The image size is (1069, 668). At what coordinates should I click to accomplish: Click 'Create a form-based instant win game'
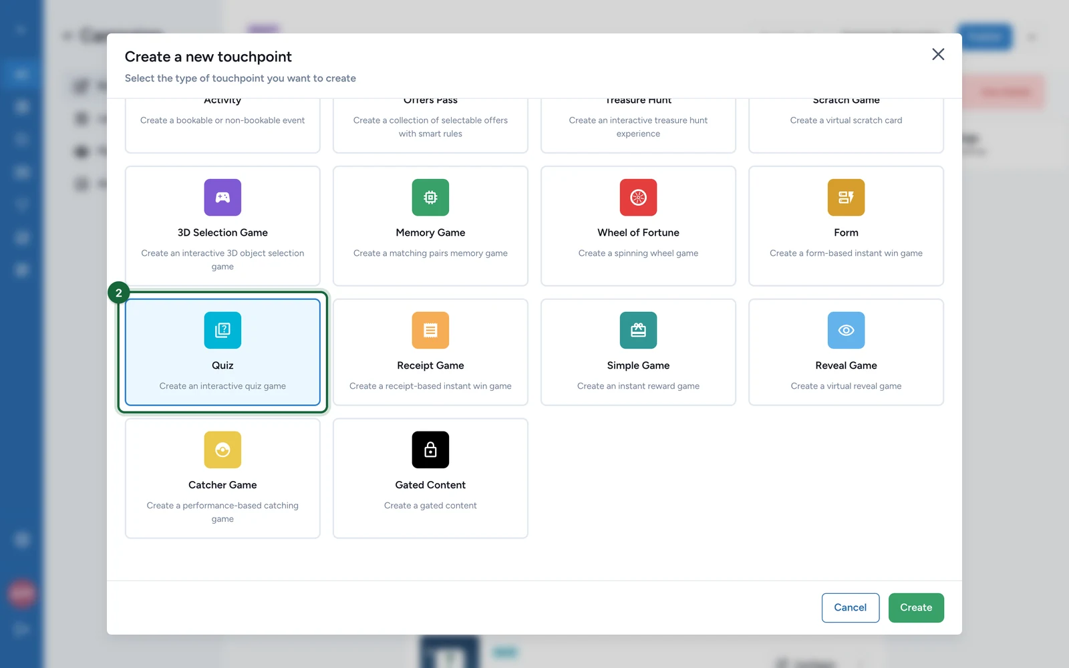point(846,253)
